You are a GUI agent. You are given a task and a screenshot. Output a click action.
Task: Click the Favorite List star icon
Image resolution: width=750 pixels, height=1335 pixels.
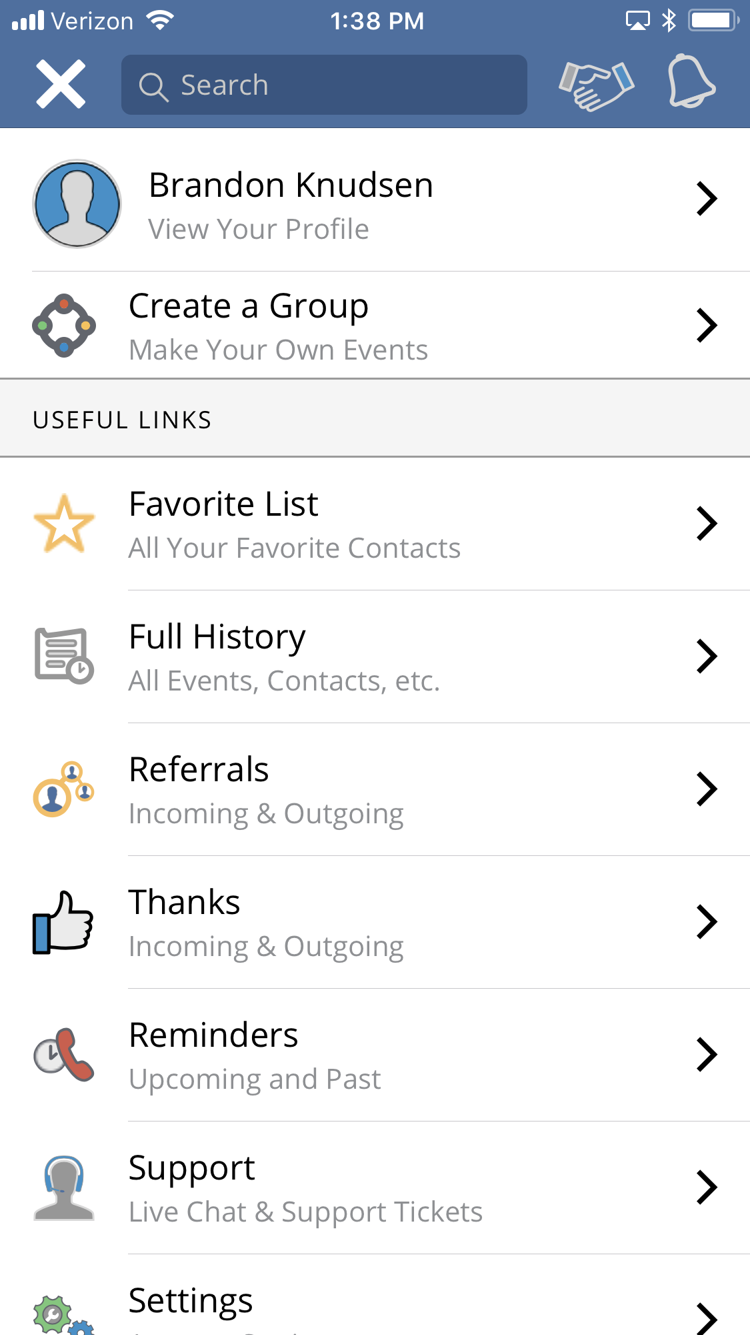click(x=64, y=524)
